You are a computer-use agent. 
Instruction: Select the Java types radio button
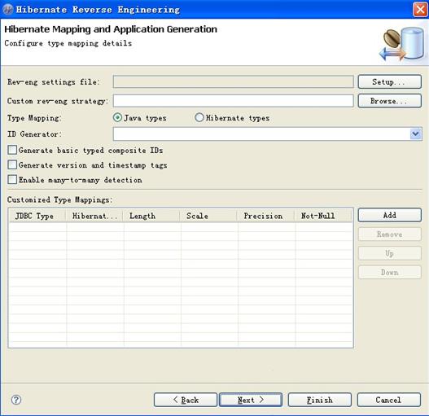117,118
